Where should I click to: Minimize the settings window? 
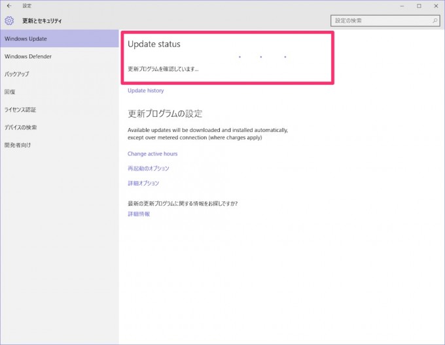tap(402, 6)
